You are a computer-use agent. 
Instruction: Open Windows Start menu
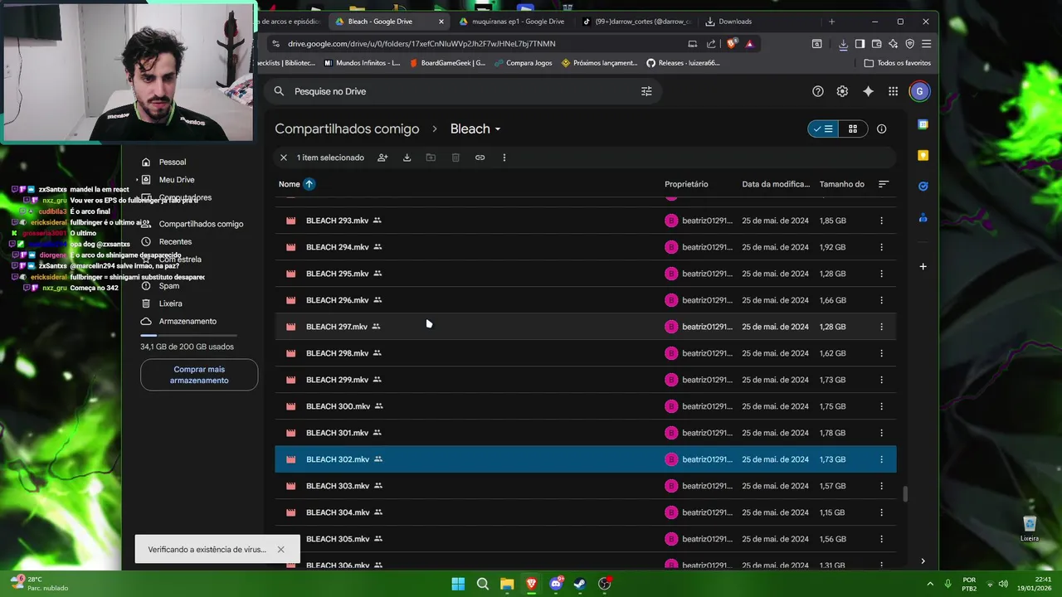point(458,584)
